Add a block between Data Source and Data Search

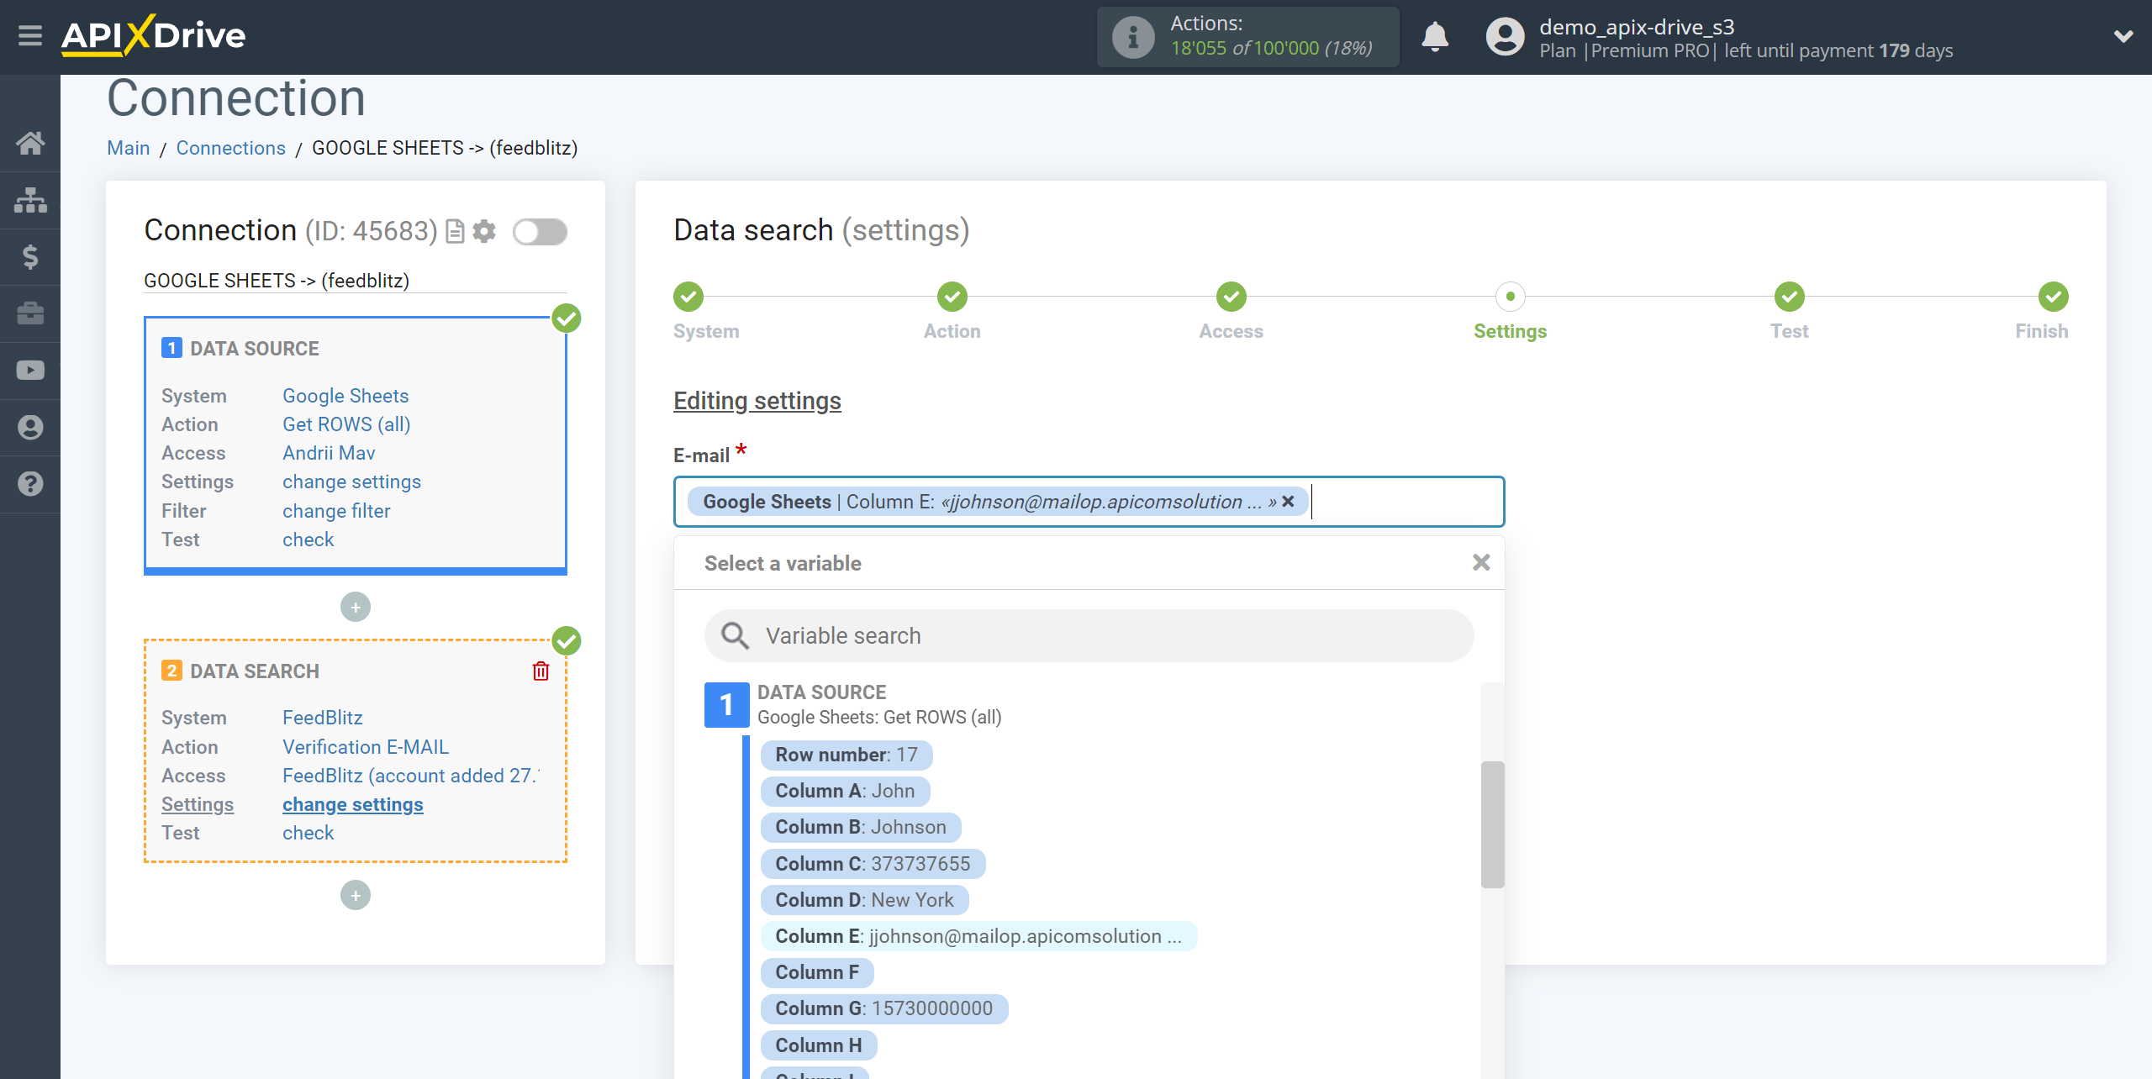pyautogui.click(x=356, y=607)
